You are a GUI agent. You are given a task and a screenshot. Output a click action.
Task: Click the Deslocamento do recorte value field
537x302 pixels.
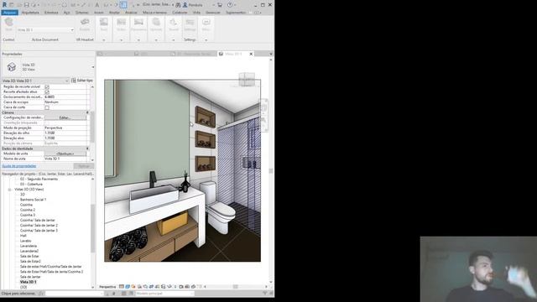click(65, 97)
